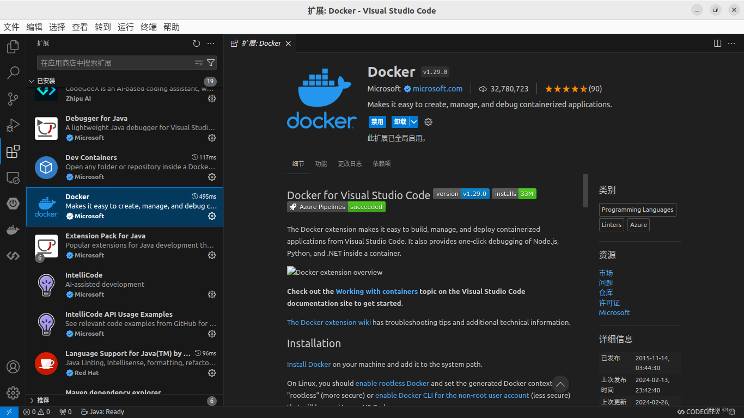
Task: Open the 查看 menu
Action: pos(80,27)
